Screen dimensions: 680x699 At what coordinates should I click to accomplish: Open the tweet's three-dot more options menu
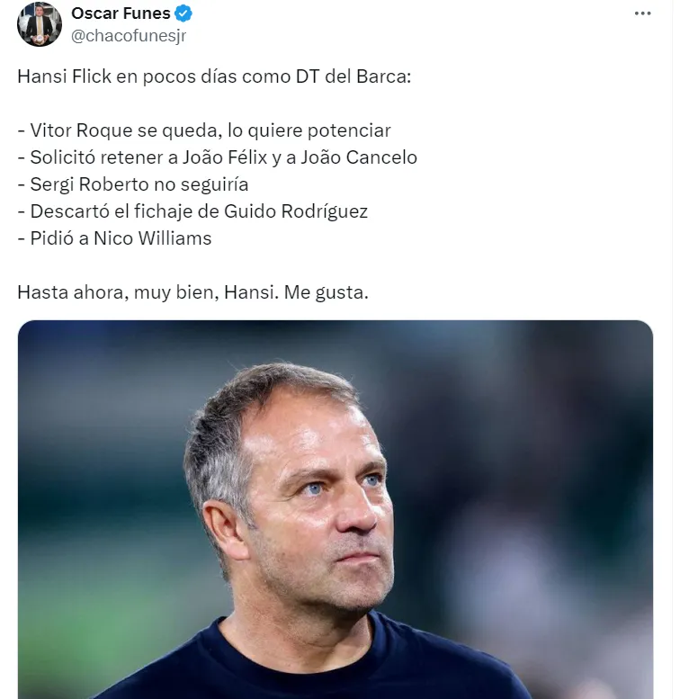pos(642,13)
